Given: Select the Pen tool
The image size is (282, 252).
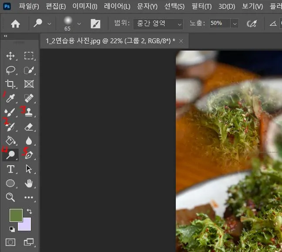Looking at the screenshot, I should pos(29,155).
